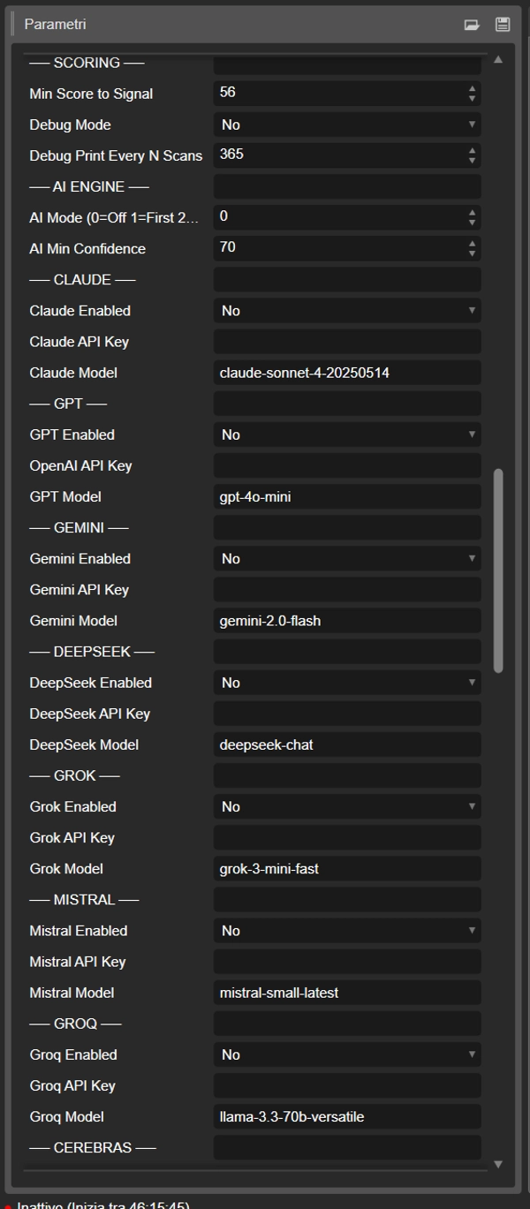Click the scrollbar up arrow

coord(498,60)
